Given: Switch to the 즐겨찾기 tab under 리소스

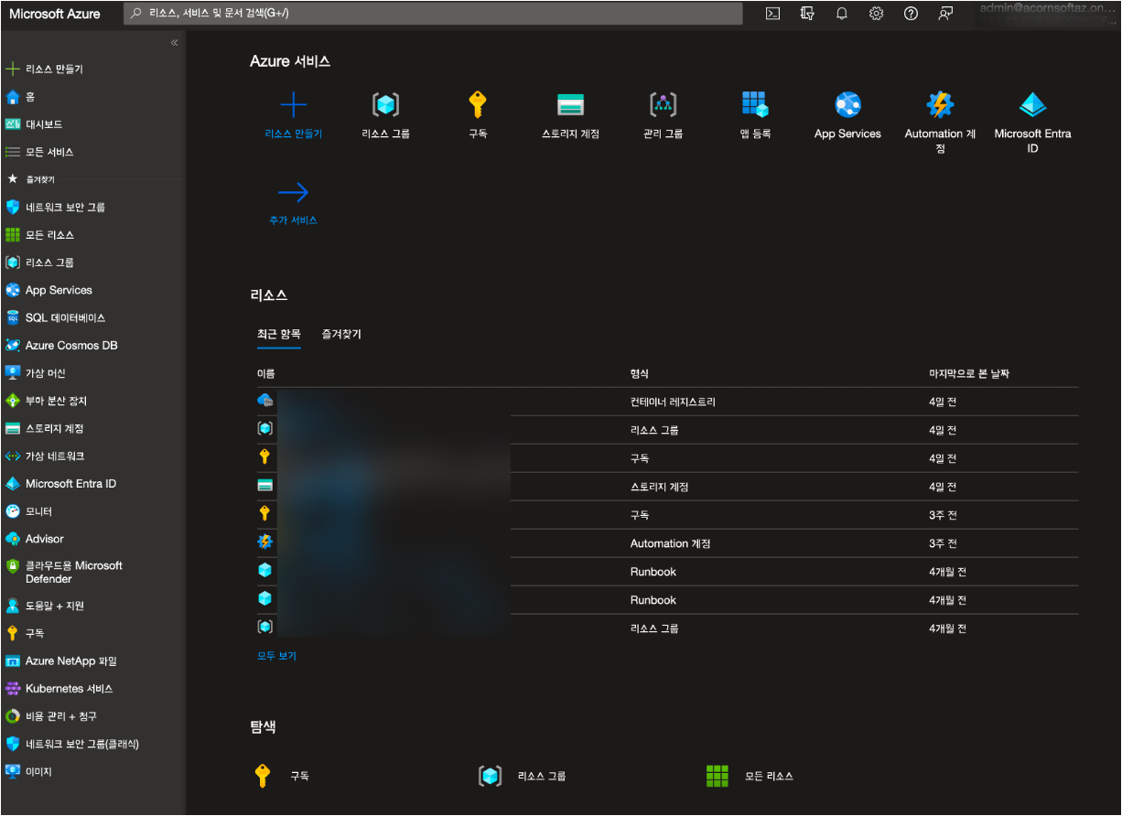Looking at the screenshot, I should (x=341, y=334).
